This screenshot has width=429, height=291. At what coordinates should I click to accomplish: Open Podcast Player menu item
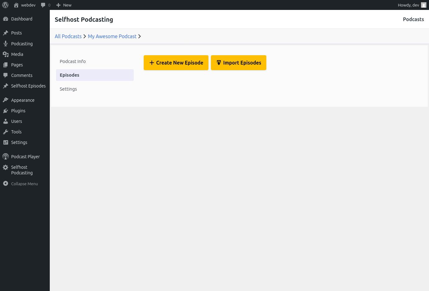point(25,157)
